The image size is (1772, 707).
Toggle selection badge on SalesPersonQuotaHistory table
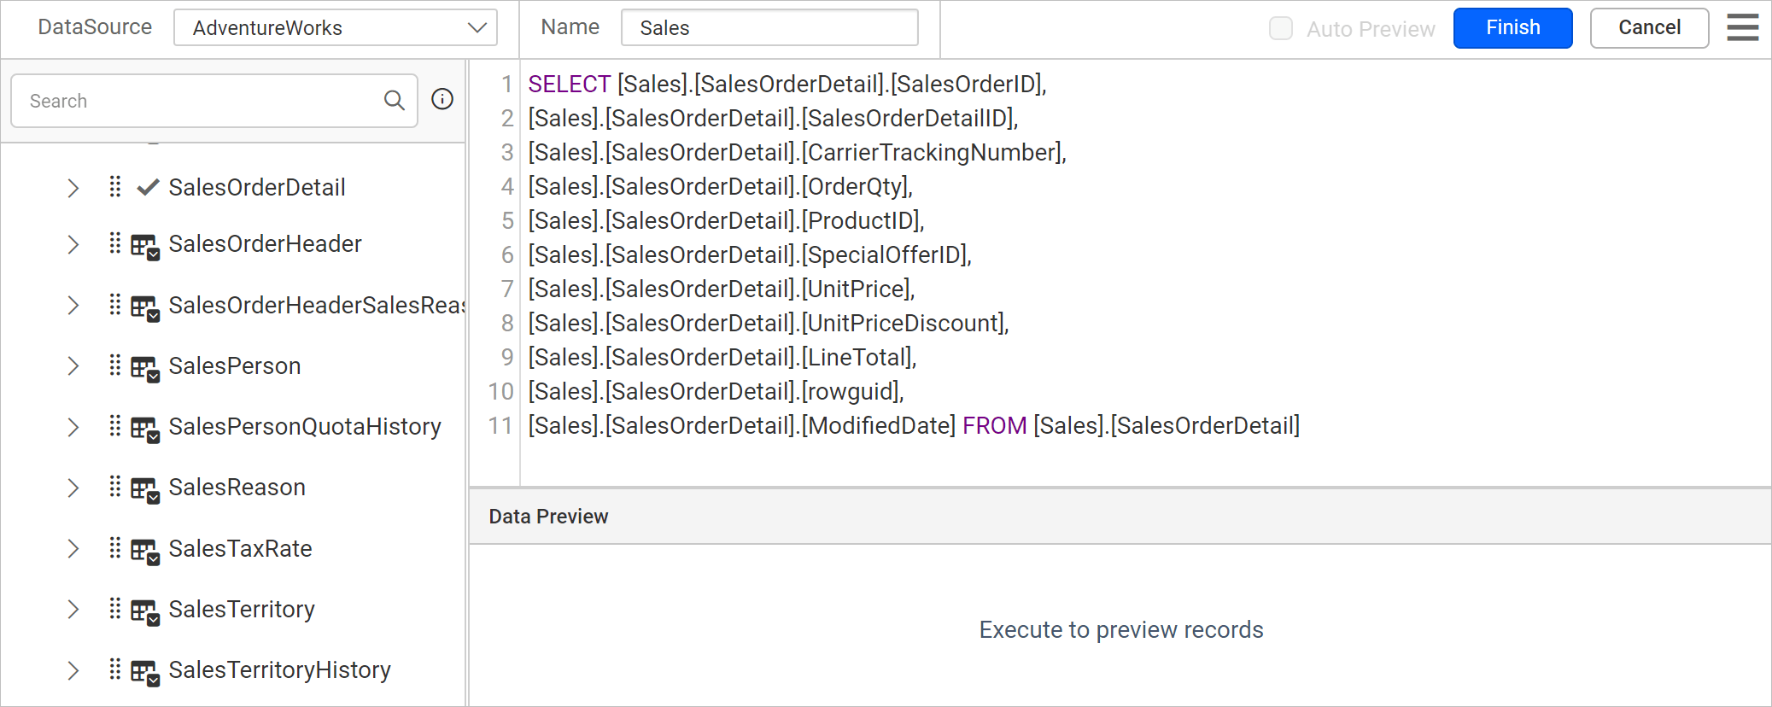(145, 426)
